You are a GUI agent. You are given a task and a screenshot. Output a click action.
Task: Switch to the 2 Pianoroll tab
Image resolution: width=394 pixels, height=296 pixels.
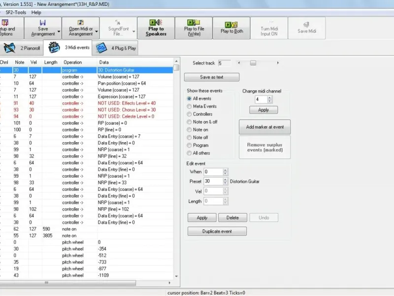21,48
